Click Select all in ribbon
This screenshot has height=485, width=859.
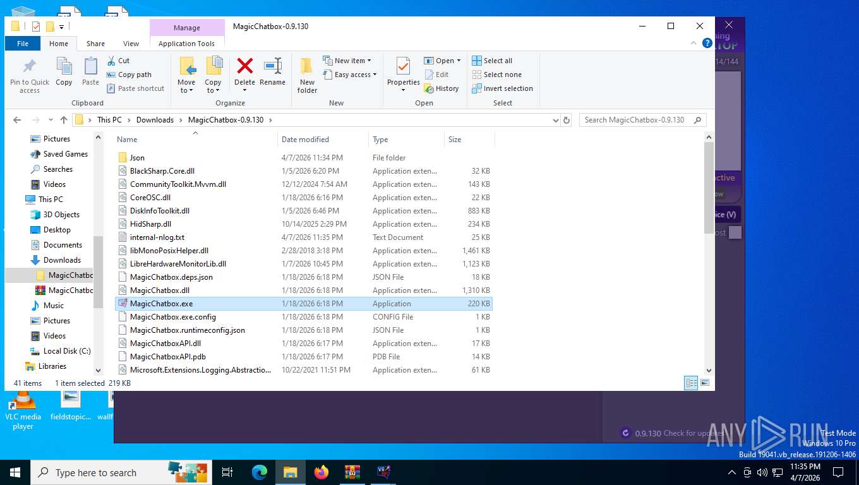pos(493,61)
